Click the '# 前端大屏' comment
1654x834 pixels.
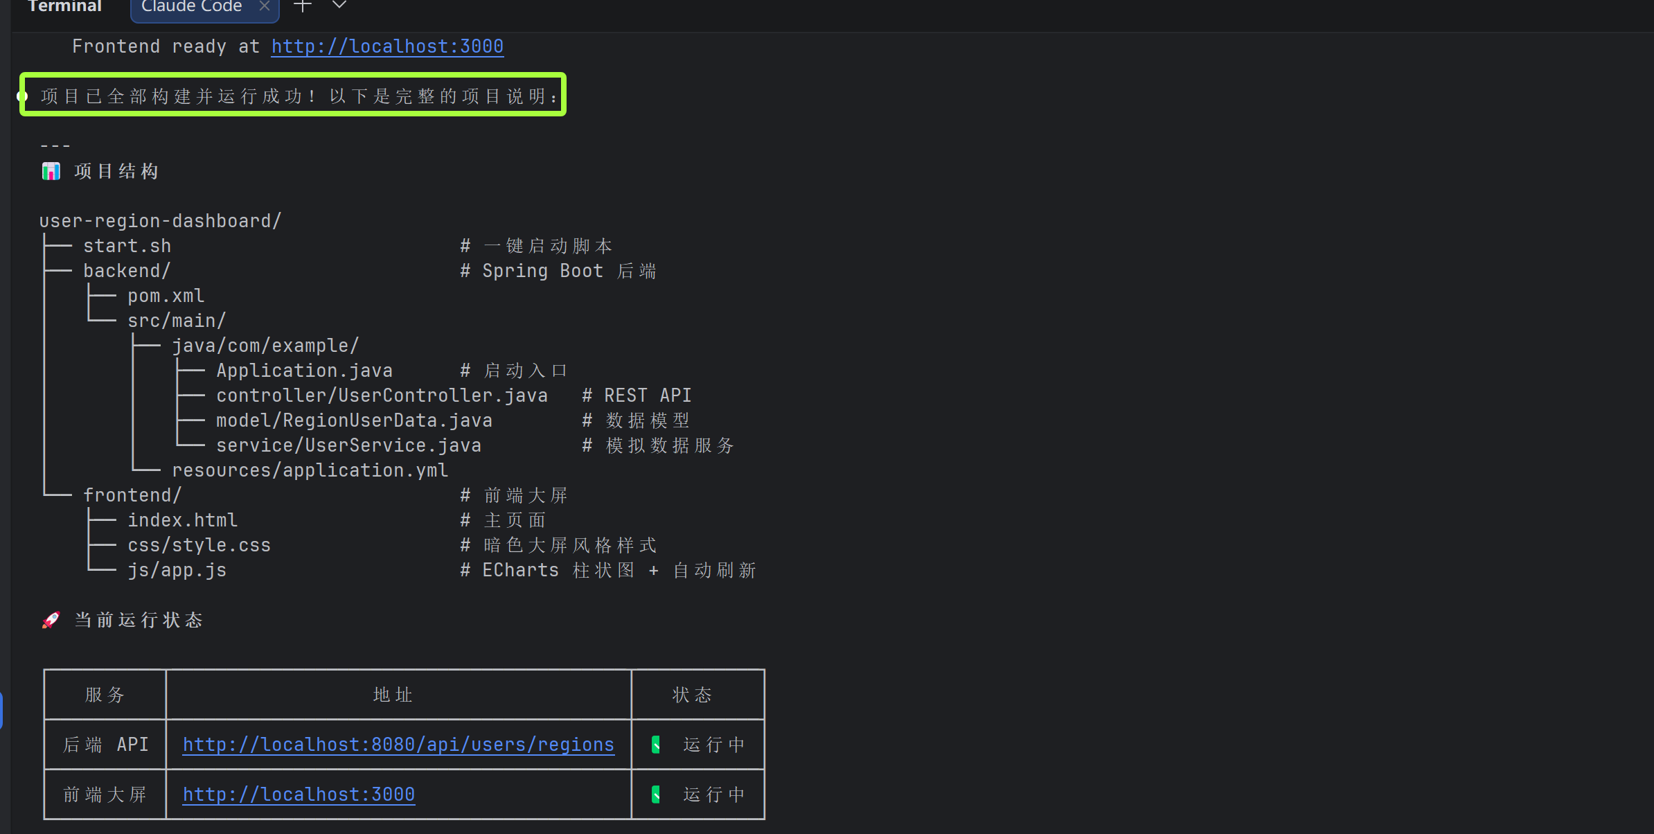[514, 495]
